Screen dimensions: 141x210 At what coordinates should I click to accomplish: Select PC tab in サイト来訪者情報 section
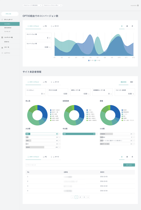click(45, 82)
